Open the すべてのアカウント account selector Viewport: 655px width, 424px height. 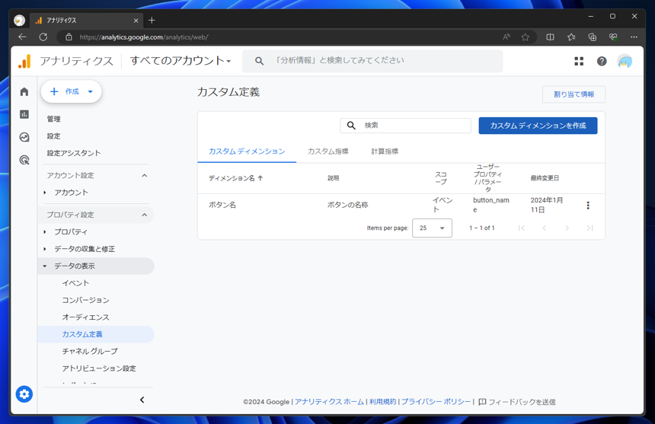[x=181, y=61]
